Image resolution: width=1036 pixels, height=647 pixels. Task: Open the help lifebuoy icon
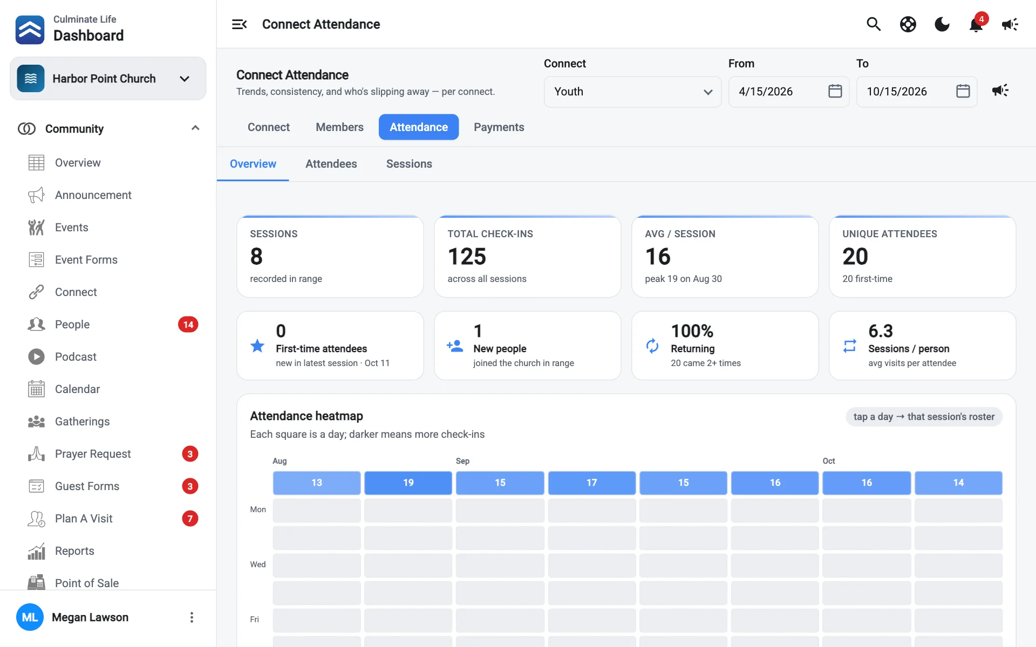pyautogui.click(x=908, y=24)
